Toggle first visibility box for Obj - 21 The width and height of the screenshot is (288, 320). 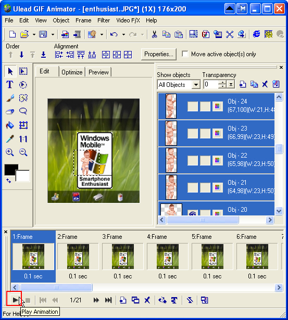[x=193, y=187]
